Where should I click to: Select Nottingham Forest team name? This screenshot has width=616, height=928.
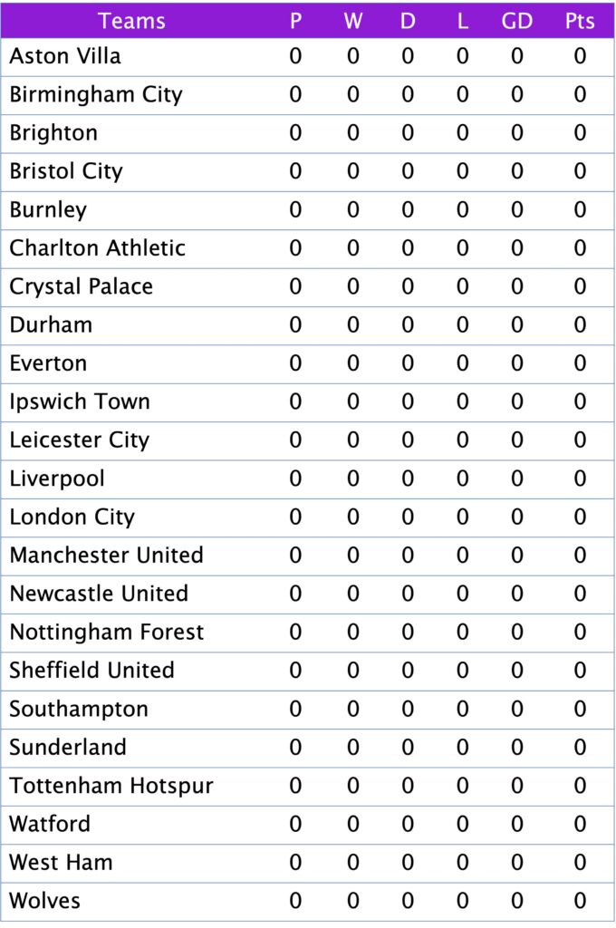click(107, 632)
